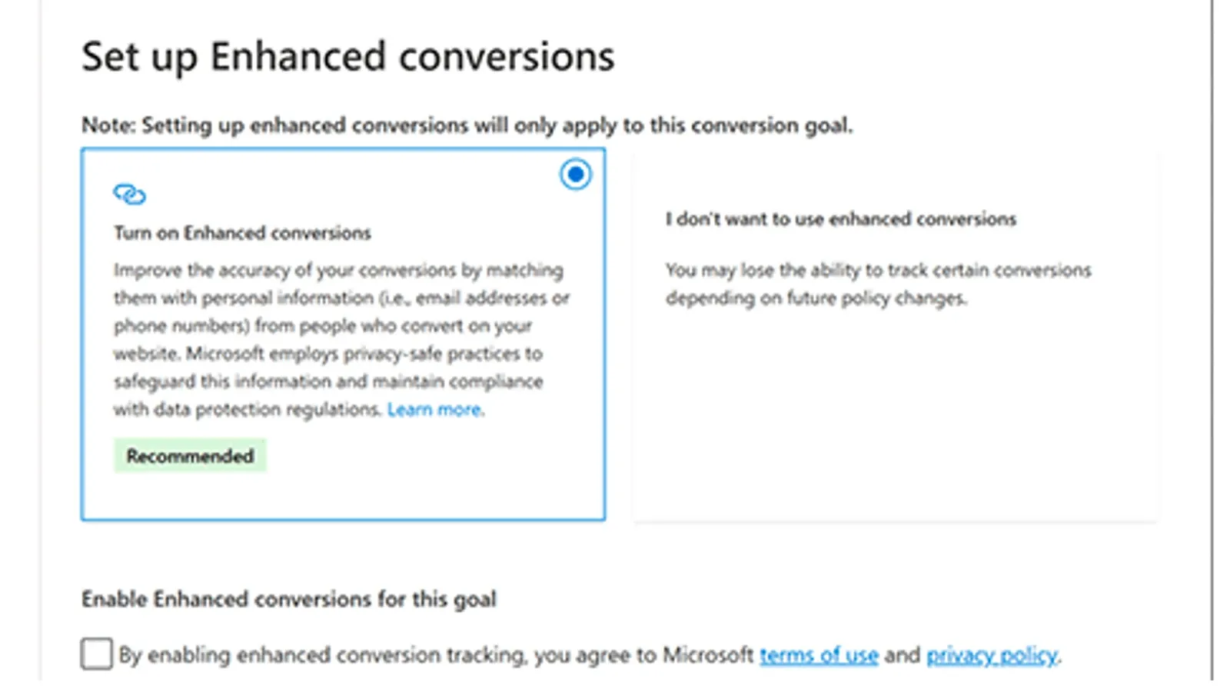Viewport: 1230px width, 692px height.
Task: Click the privacy-safe practices description paragraph
Action: (x=338, y=338)
